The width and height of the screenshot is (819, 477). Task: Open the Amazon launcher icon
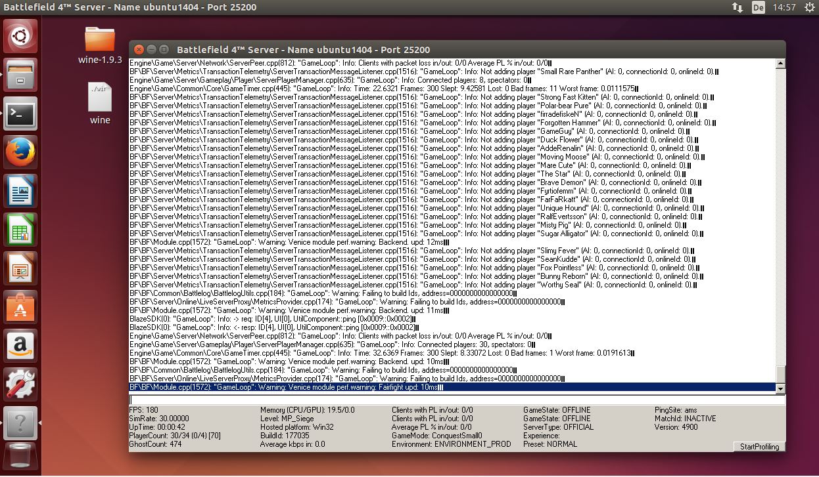click(20, 346)
